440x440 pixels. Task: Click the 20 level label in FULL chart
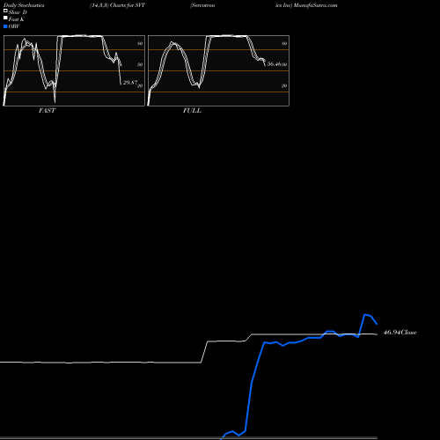tap(284, 85)
